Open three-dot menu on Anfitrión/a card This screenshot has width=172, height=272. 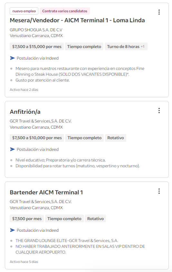click(159, 111)
